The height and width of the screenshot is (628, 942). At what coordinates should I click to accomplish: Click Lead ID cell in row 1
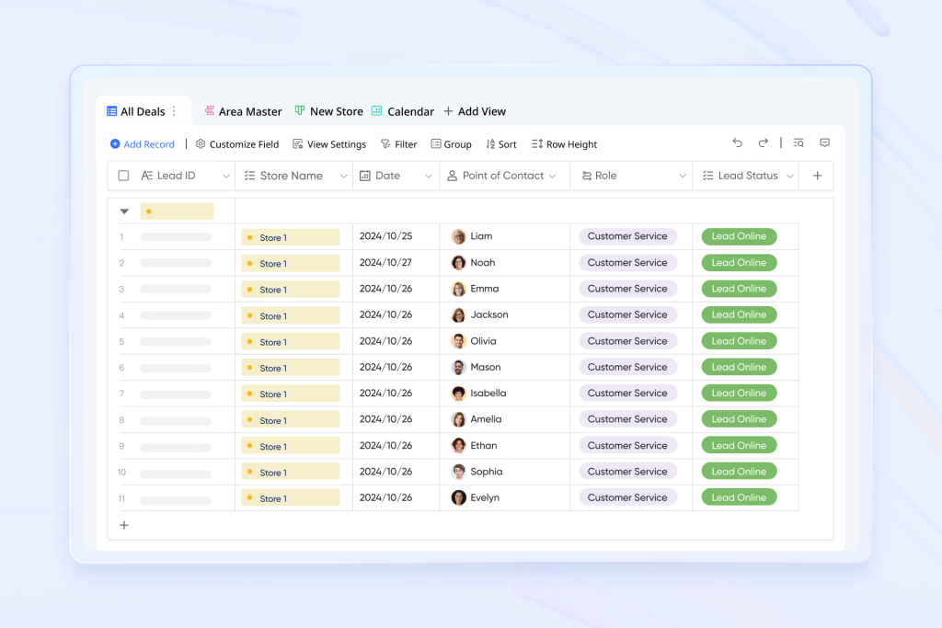(x=176, y=237)
